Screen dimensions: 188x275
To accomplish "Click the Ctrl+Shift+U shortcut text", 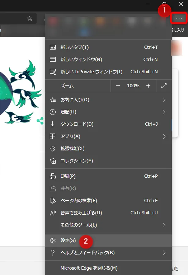I will [x=144, y=213].
